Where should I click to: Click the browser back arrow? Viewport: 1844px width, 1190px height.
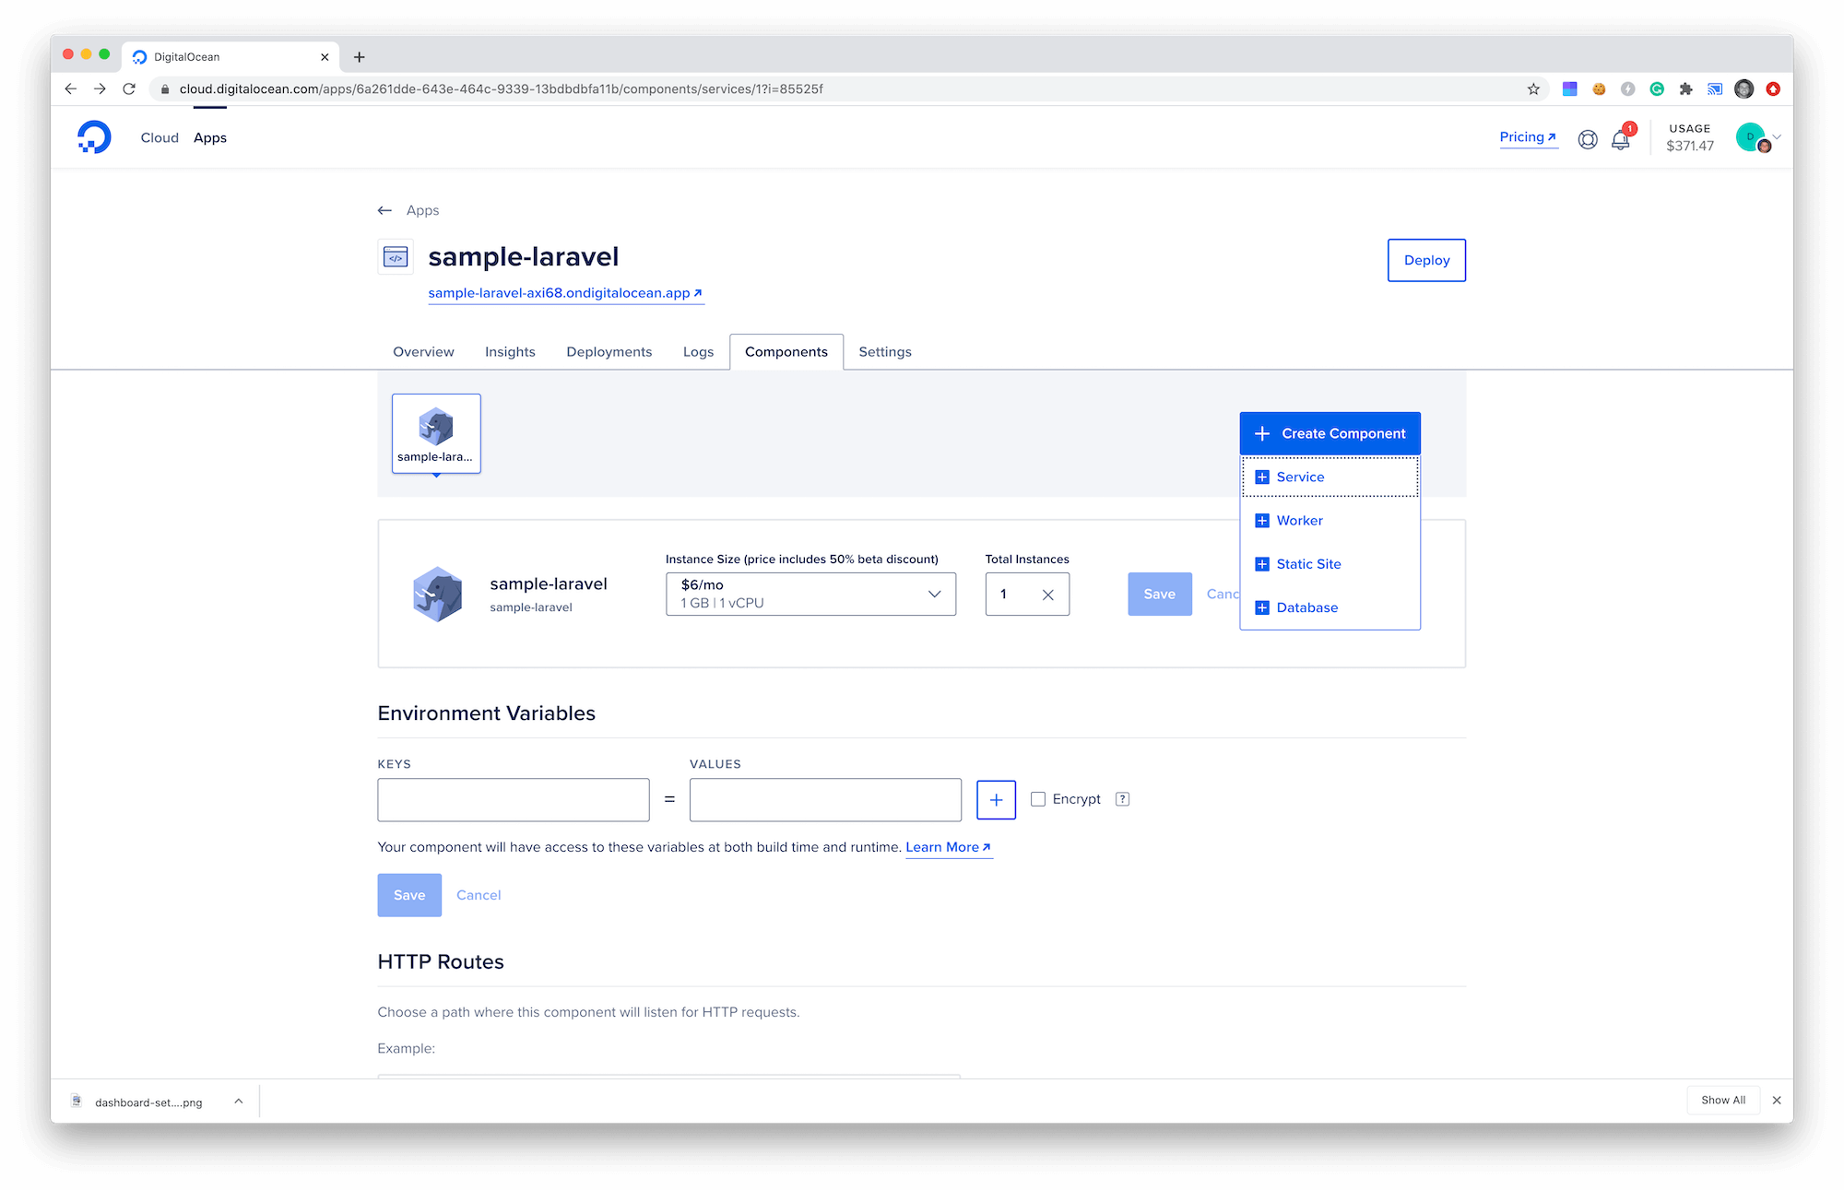point(71,88)
